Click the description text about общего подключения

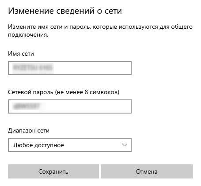coord(100,31)
